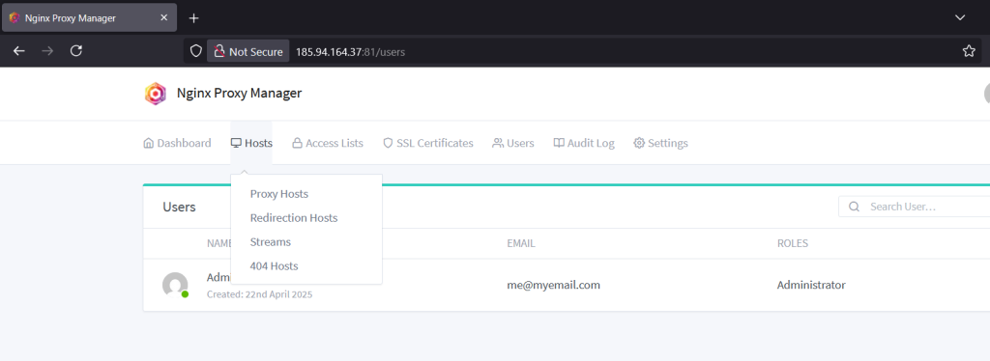The width and height of the screenshot is (990, 361).
Task: Click the Search User input field
Action: [915, 207]
